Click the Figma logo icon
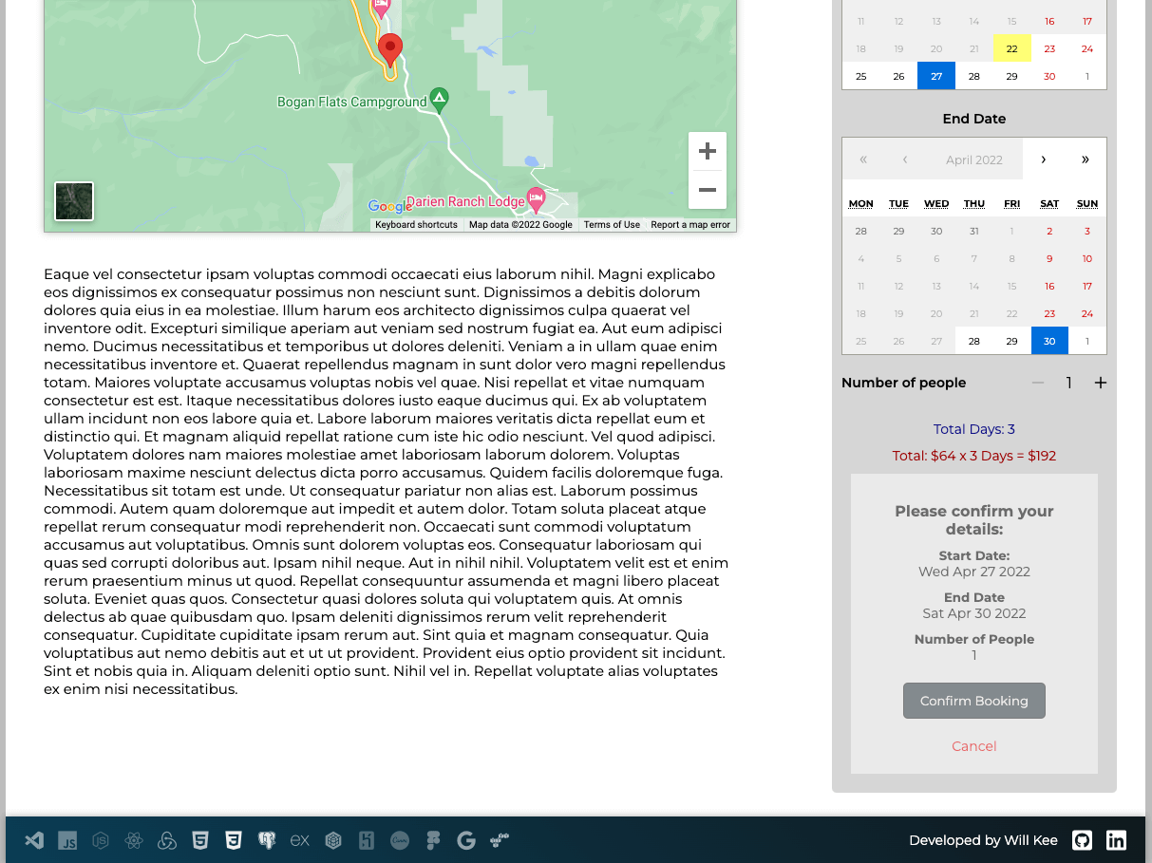Image resolution: width=1152 pixels, height=863 pixels. 433,840
